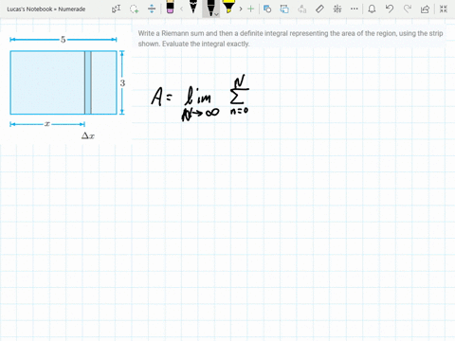The height and width of the screenshot is (341, 455).
Task: Undo the last stroke
Action: [x=390, y=9]
